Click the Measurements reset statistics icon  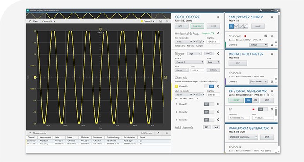[159, 133]
